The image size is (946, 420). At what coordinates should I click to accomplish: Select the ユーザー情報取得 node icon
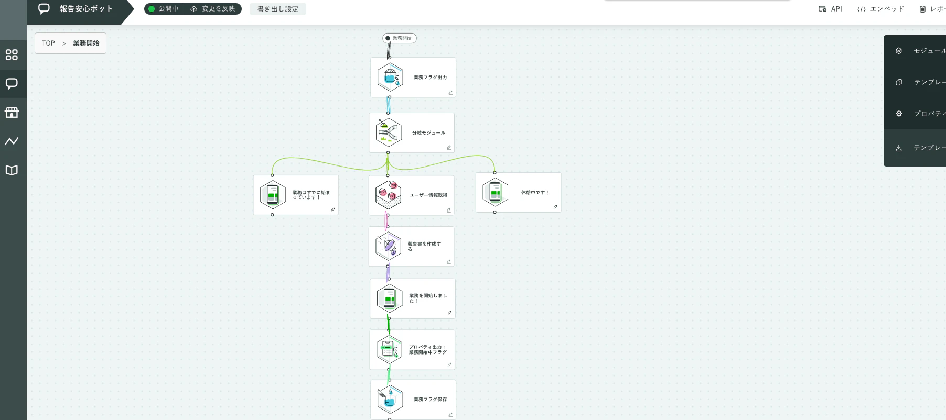[388, 195]
